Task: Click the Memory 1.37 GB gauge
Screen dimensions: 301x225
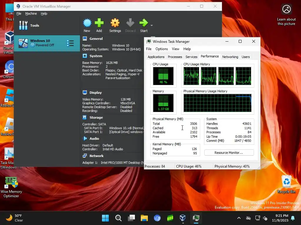Action: [x=163, y=103]
